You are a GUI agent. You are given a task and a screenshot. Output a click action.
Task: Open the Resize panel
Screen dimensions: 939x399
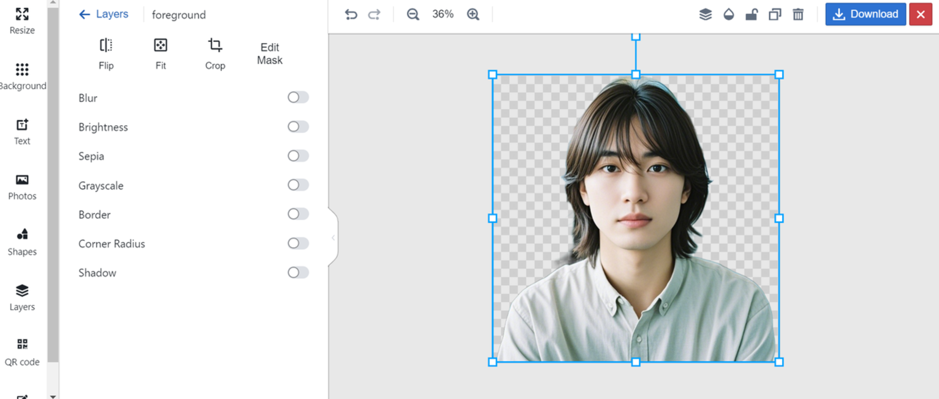[x=22, y=20]
